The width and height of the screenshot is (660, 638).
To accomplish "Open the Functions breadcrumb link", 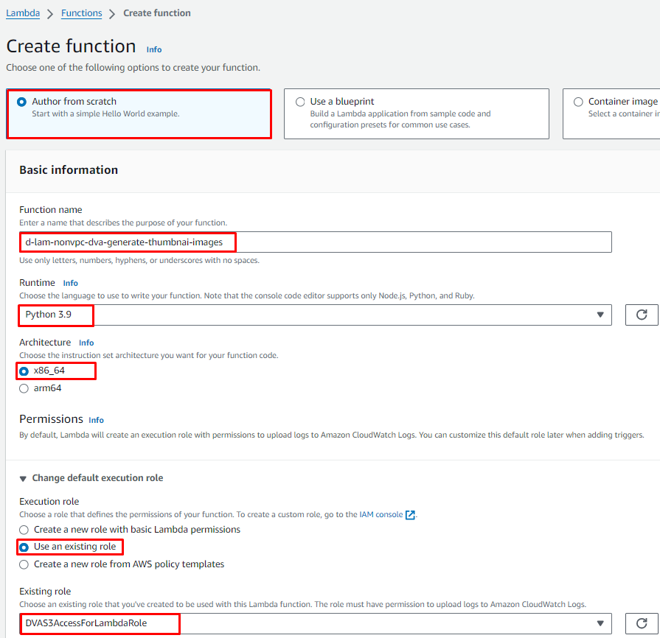I will (x=82, y=13).
